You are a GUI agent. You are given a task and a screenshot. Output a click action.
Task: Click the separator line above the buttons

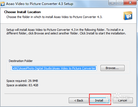[69, 94]
